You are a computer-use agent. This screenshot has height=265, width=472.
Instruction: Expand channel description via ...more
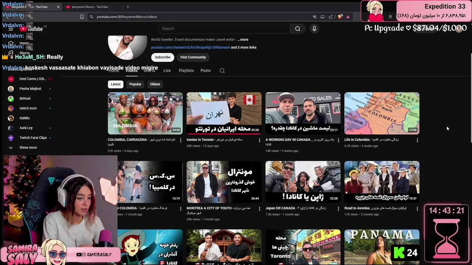[x=243, y=40]
